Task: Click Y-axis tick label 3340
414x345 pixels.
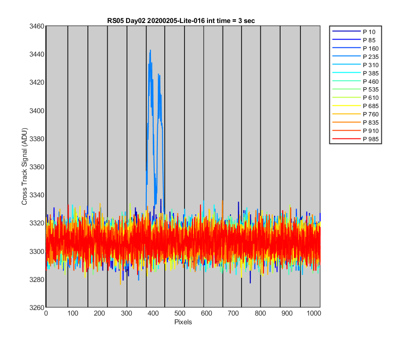Action: [37, 195]
